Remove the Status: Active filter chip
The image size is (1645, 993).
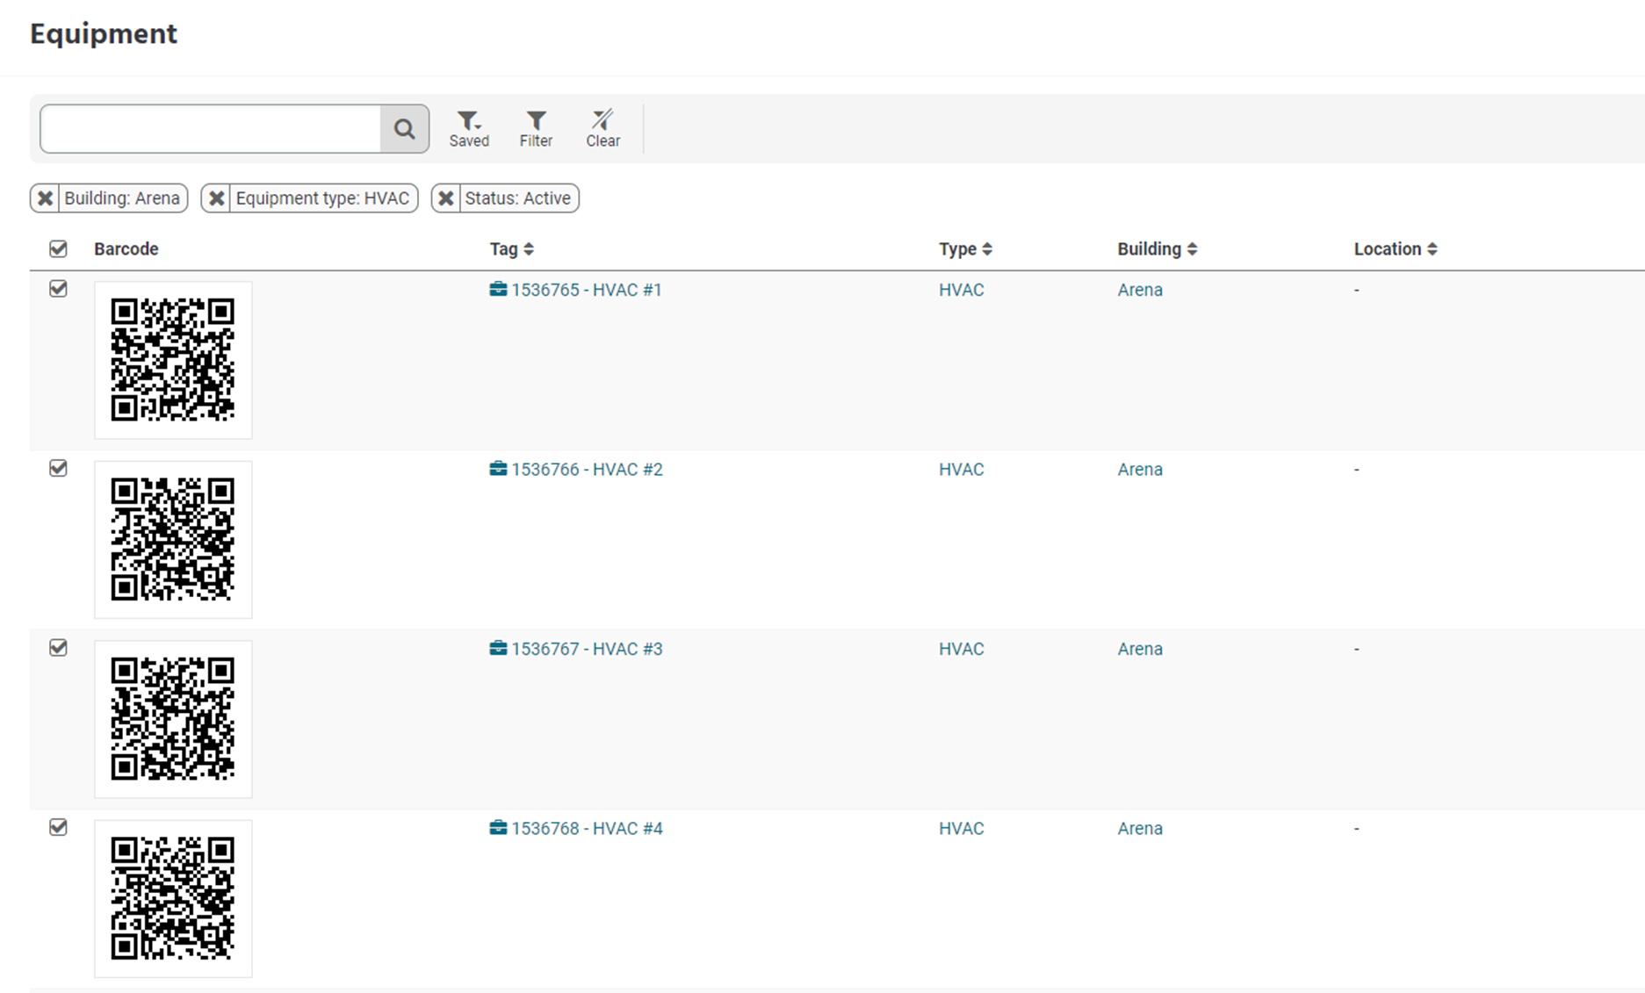point(446,198)
